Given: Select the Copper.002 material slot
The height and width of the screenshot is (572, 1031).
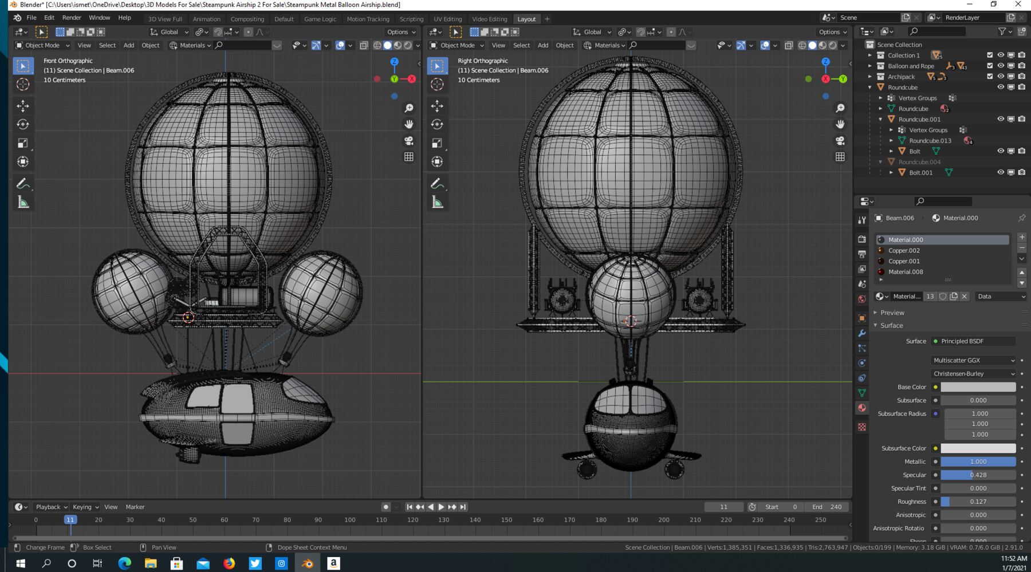Looking at the screenshot, I should click(904, 250).
